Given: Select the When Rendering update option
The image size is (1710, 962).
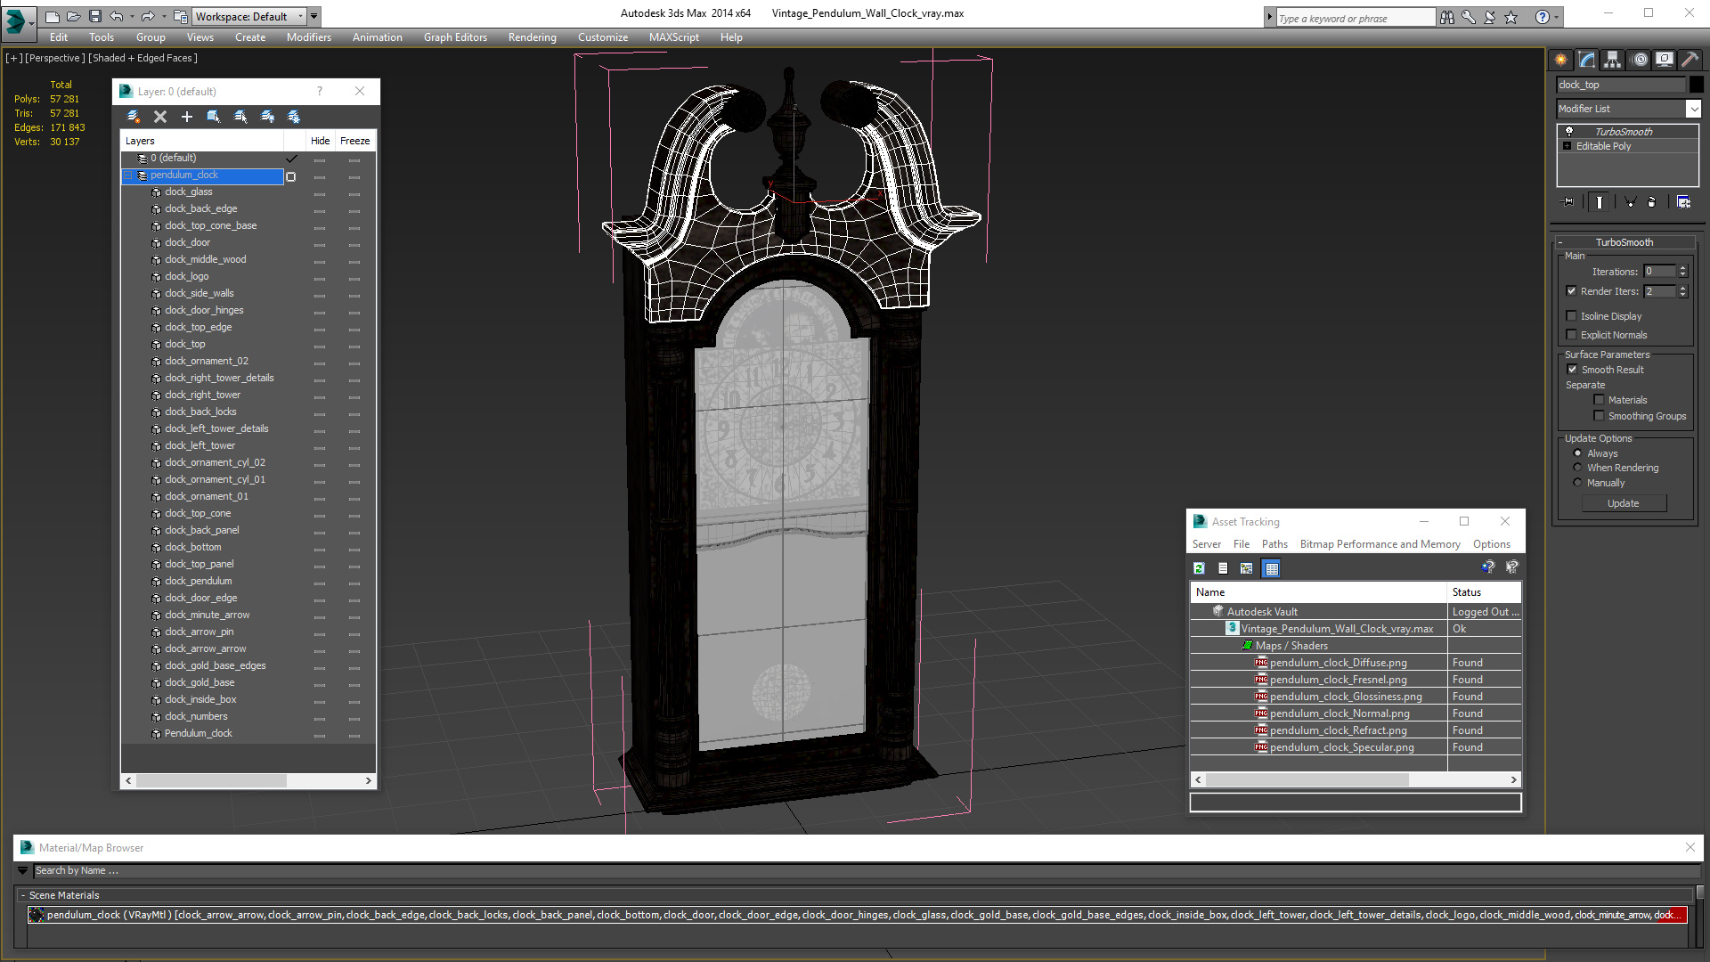Looking at the screenshot, I should point(1578,467).
